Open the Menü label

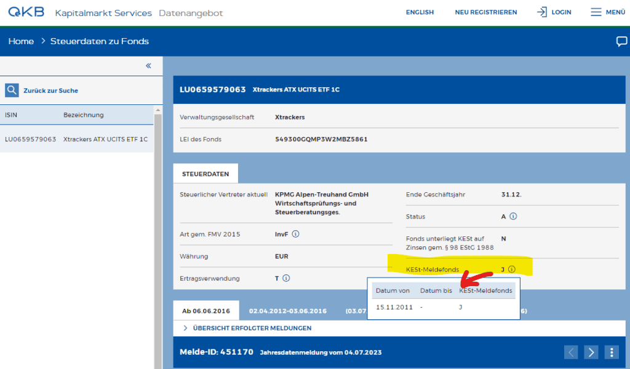coord(615,12)
